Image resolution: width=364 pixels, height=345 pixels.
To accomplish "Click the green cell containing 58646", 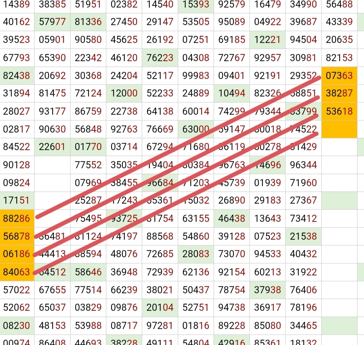I will (88, 272).
